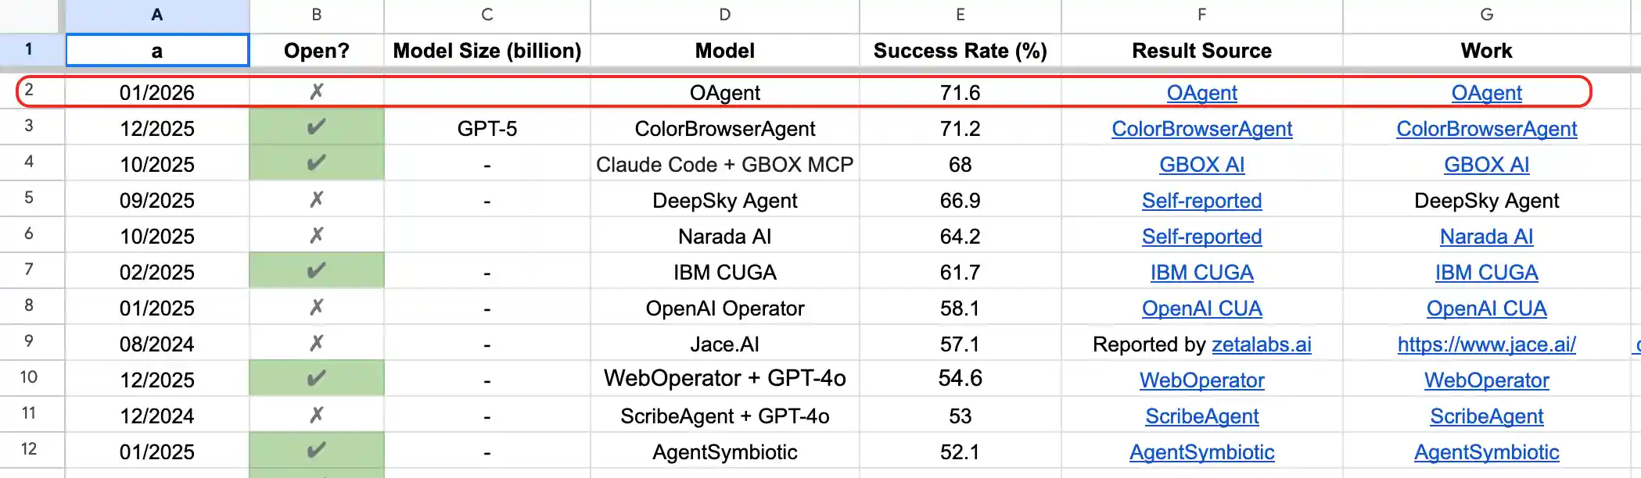This screenshot has height=478, width=1641.
Task: Click the cross mark for ScribeAgent + GPT-4o
Action: click(316, 416)
